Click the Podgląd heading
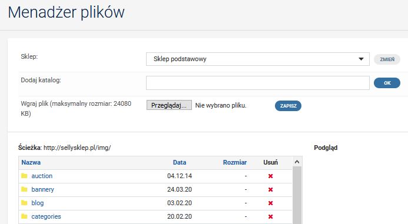408x224 pixels. coord(326,148)
